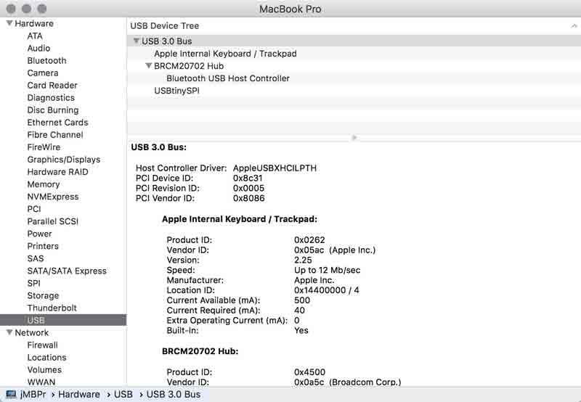
Task: Open Power information
Action: tap(39, 234)
